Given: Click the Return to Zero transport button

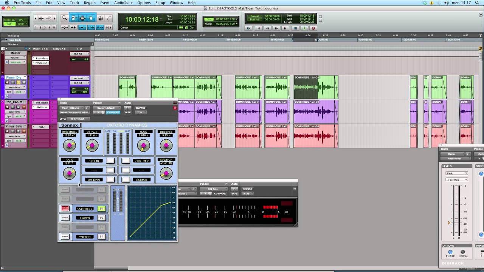Looking at the screenshot, I should click(x=259, y=28).
